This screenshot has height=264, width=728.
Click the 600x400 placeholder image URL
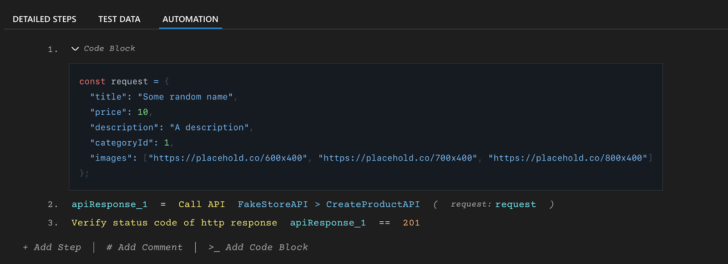[x=227, y=158]
